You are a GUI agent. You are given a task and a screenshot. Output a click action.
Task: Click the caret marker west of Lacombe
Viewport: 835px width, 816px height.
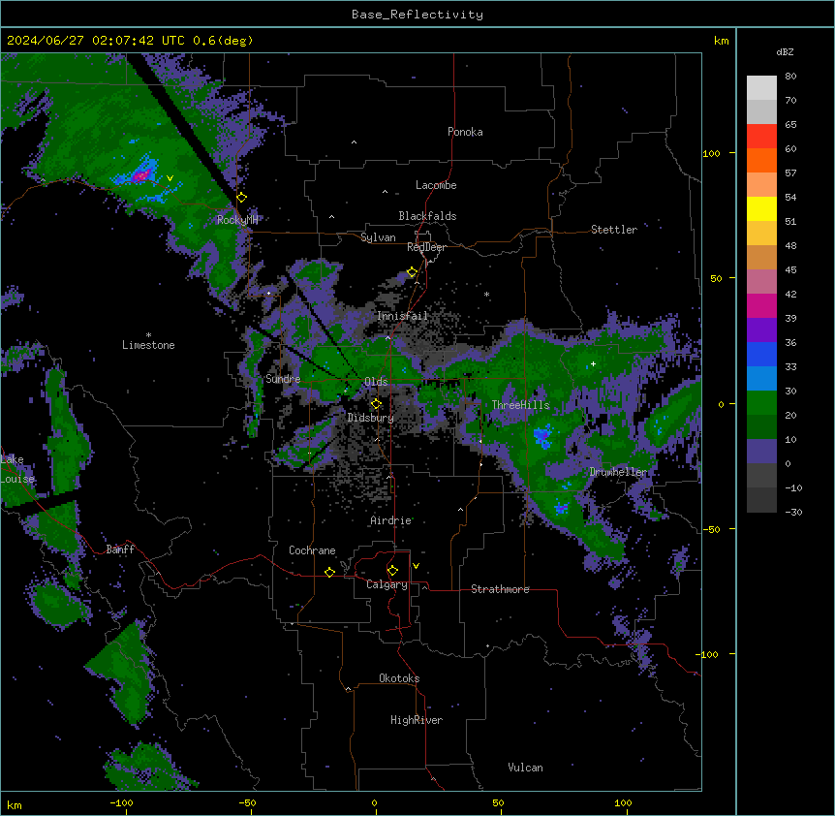(x=385, y=192)
